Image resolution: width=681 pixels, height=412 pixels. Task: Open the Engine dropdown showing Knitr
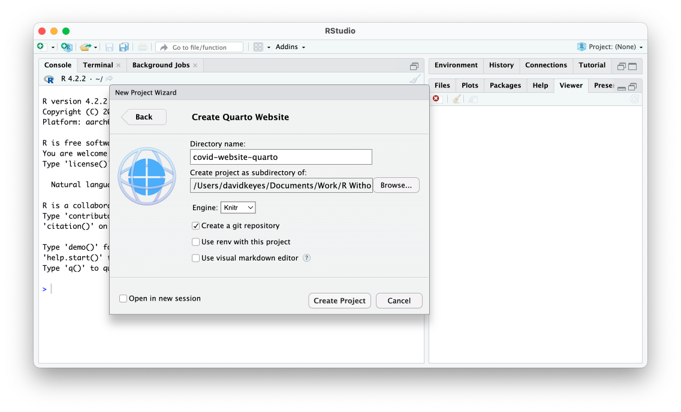click(238, 207)
